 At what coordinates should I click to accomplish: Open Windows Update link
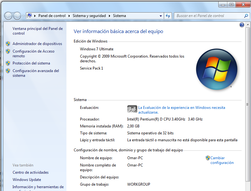coord(27,180)
